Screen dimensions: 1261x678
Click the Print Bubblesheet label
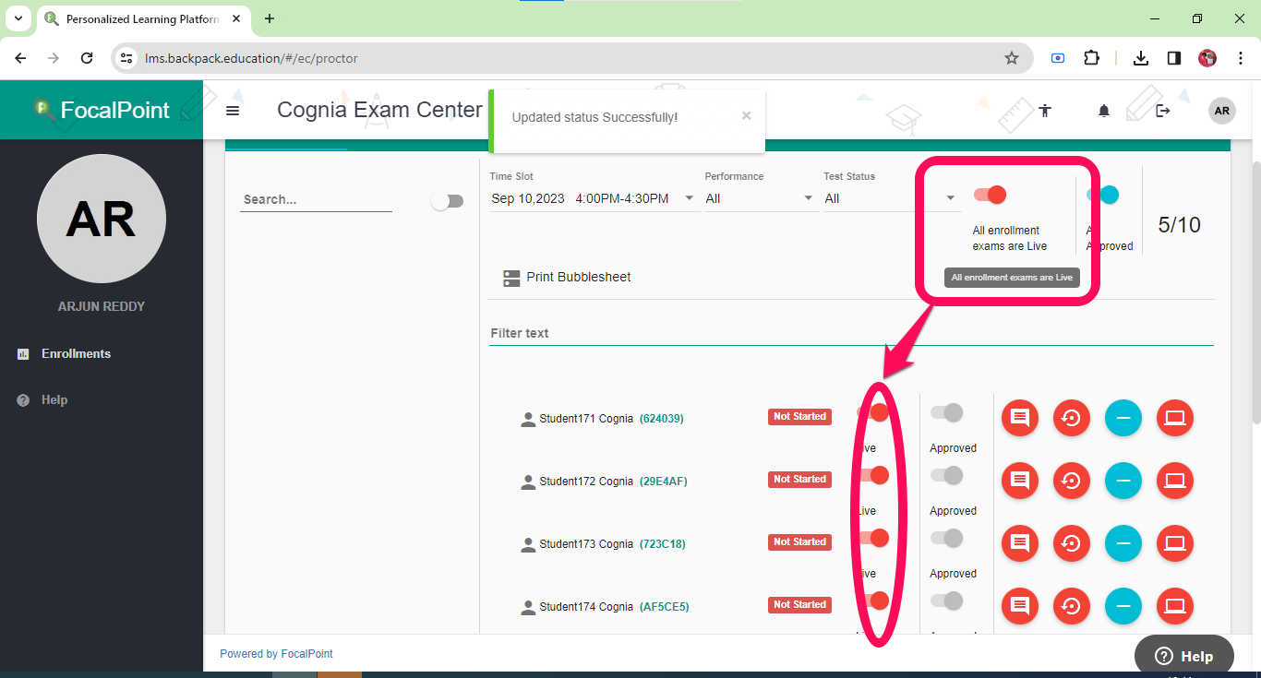click(579, 277)
